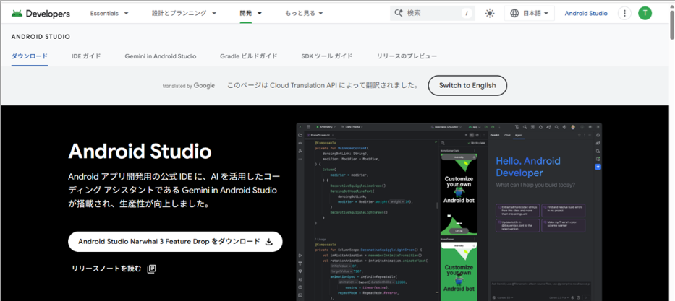Expand the 設計とプランニング dropdown
Image resolution: width=675 pixels, height=301 pixels.
click(x=184, y=14)
